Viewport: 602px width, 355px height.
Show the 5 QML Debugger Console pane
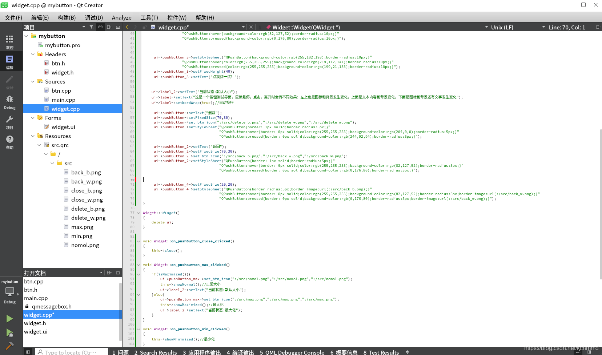pos(292,352)
